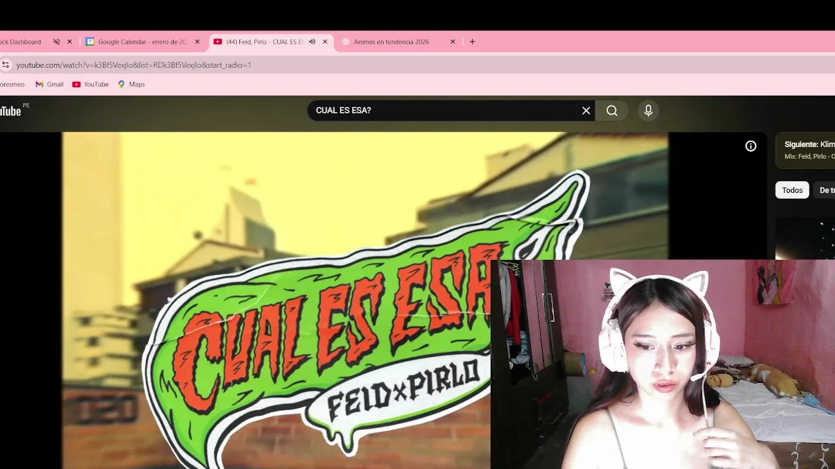
Task: Open the Gmail bookmark
Action: click(x=50, y=84)
